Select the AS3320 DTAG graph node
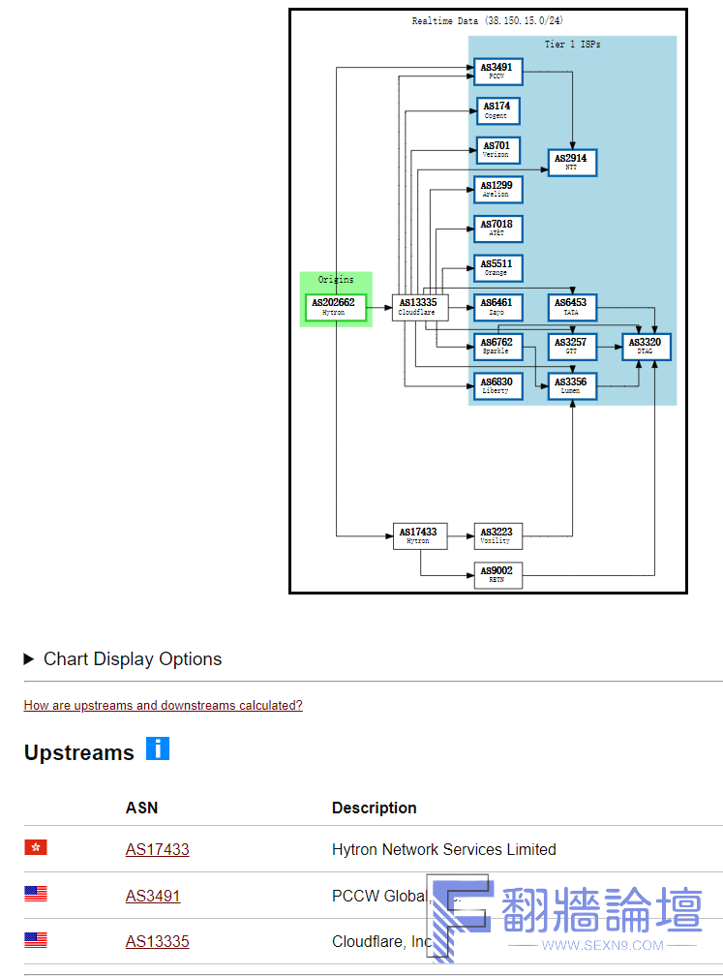The height and width of the screenshot is (976, 723). [647, 347]
